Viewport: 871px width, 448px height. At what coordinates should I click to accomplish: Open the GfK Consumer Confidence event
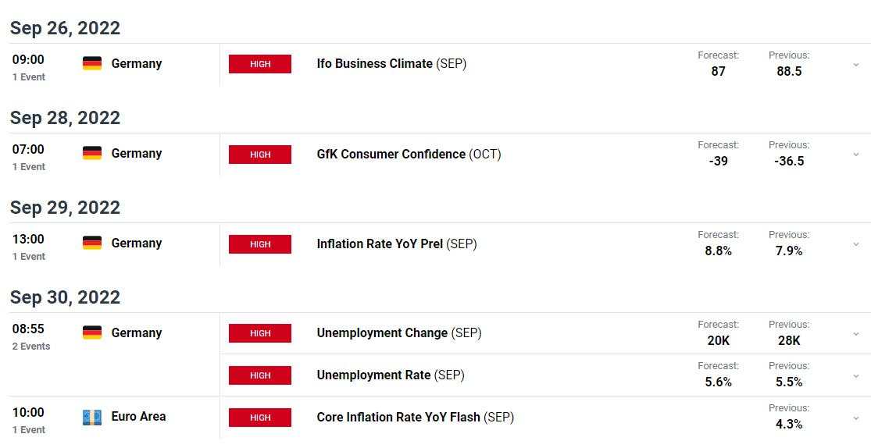click(x=391, y=155)
